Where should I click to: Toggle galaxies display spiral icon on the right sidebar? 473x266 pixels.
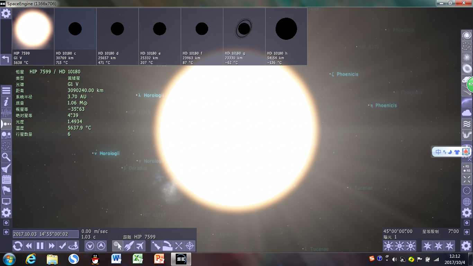467,35
